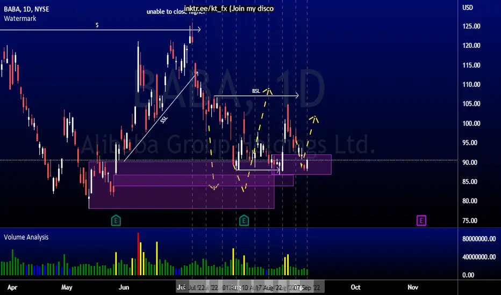Select the Watermark indicator label
The width and height of the screenshot is (501, 295).
pyautogui.click(x=20, y=18)
